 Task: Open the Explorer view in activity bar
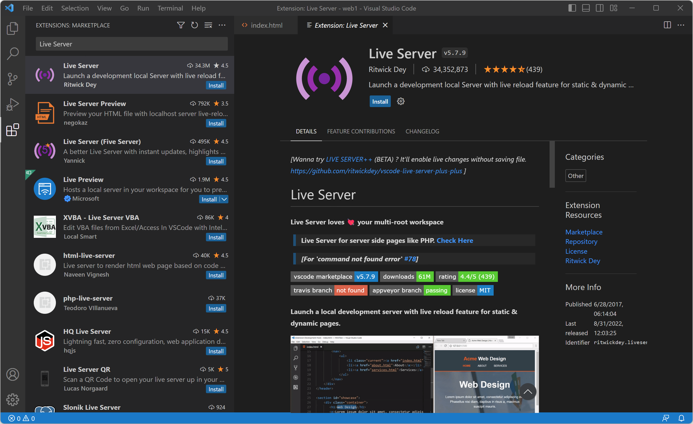tap(12, 28)
